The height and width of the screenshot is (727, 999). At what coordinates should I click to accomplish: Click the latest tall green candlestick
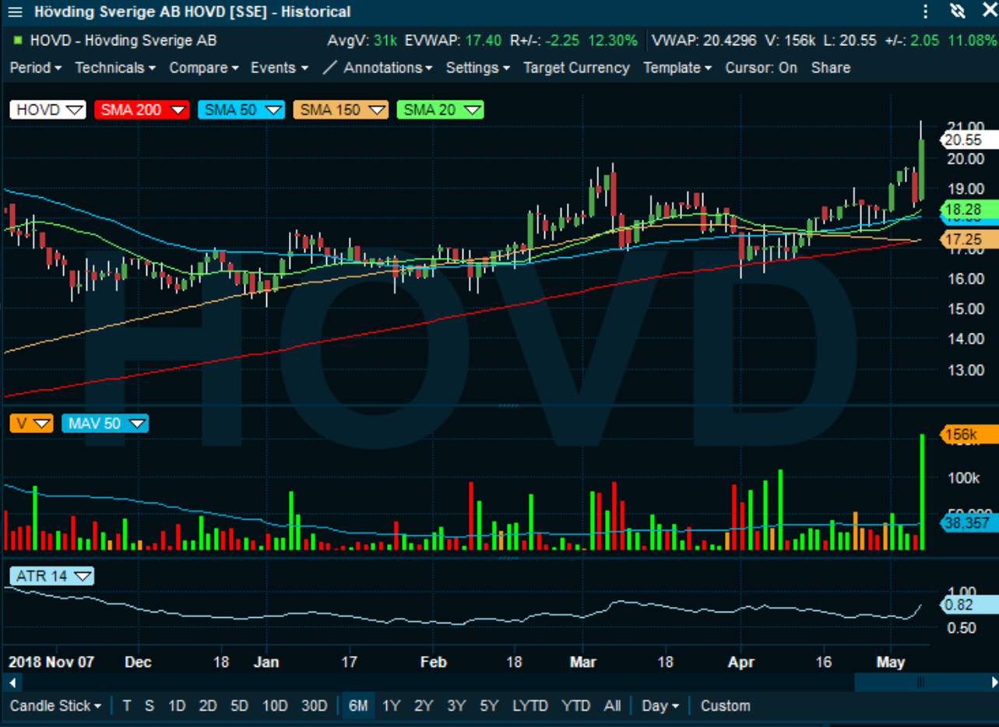pyautogui.click(x=922, y=169)
